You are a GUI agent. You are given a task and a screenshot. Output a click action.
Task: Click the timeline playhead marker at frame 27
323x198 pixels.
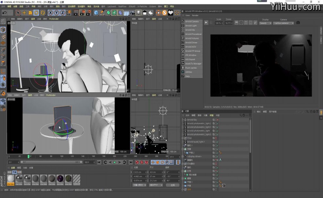pyautogui.click(x=29, y=157)
